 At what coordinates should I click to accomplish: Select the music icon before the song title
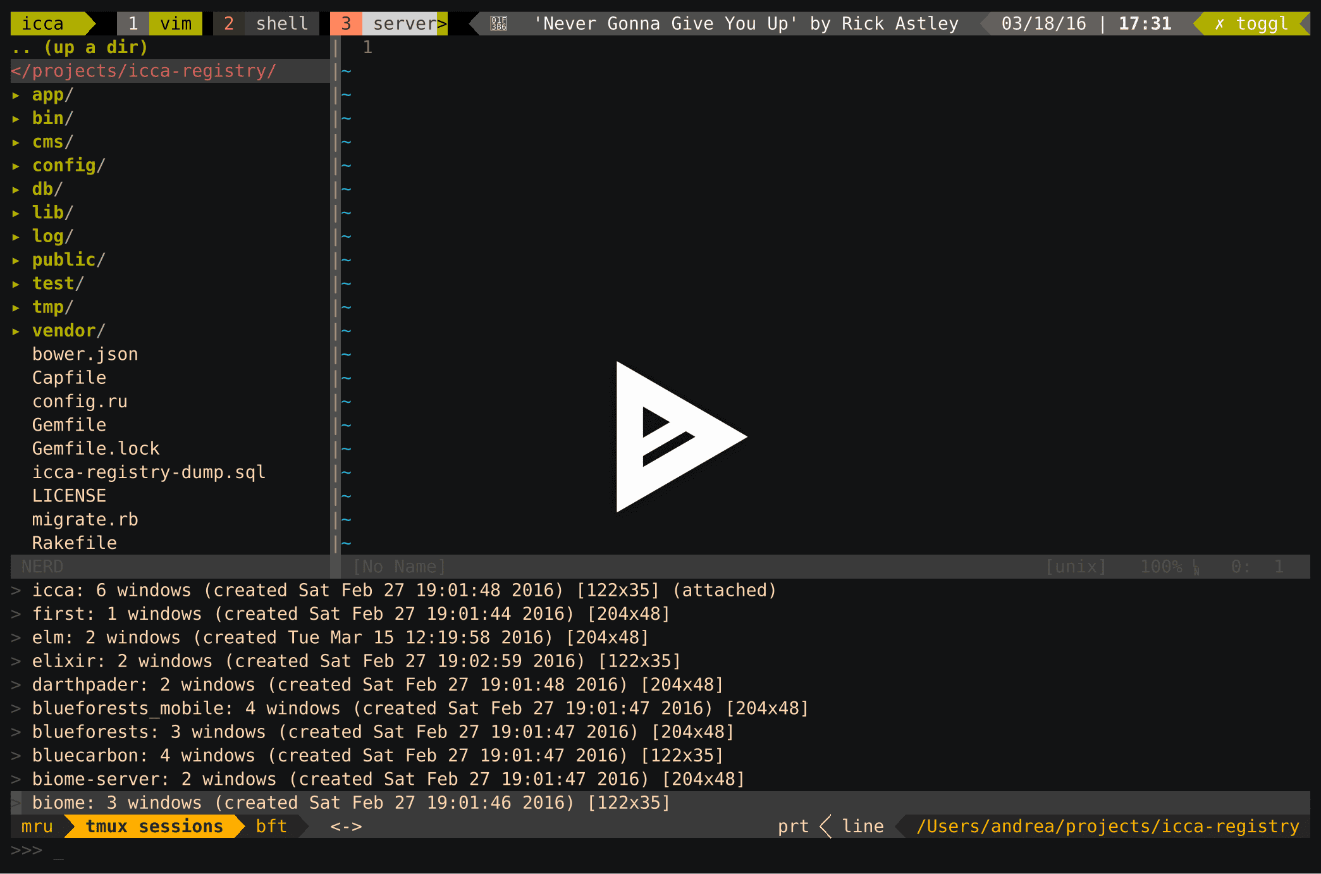(499, 23)
